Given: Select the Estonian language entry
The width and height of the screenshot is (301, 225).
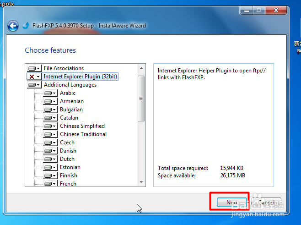Looking at the screenshot, I should (x=70, y=168).
